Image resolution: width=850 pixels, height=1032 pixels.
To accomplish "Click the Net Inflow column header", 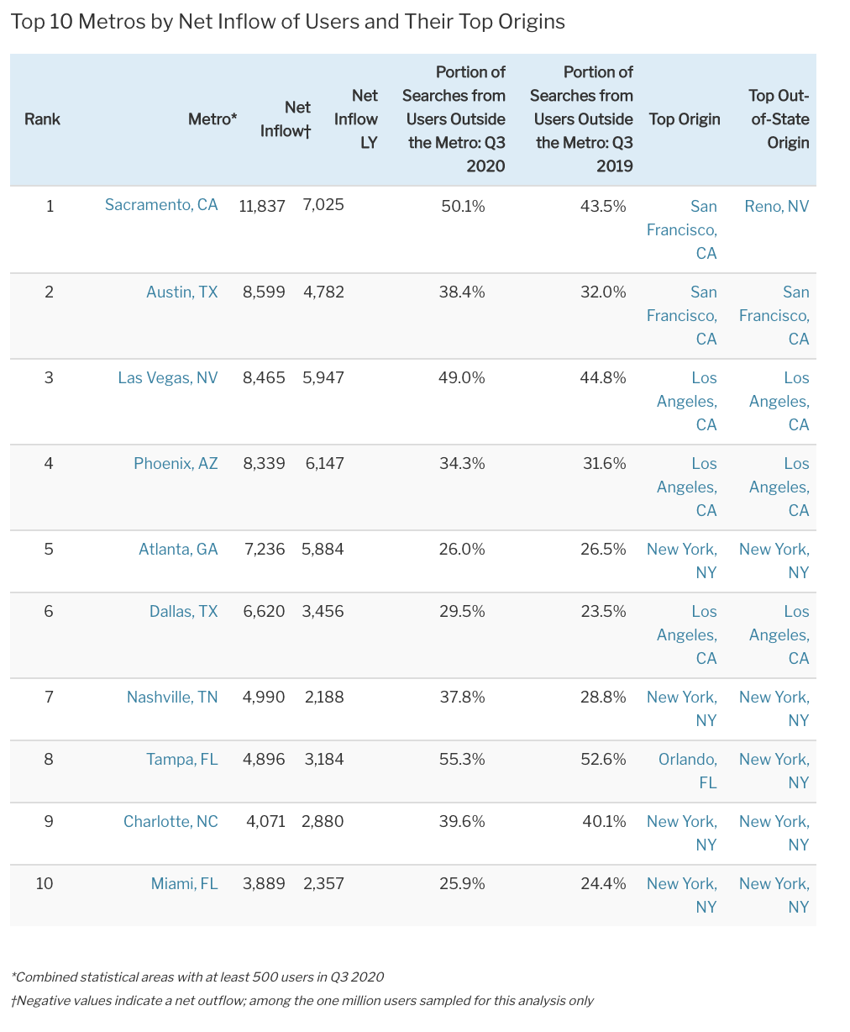I will pyautogui.click(x=286, y=119).
